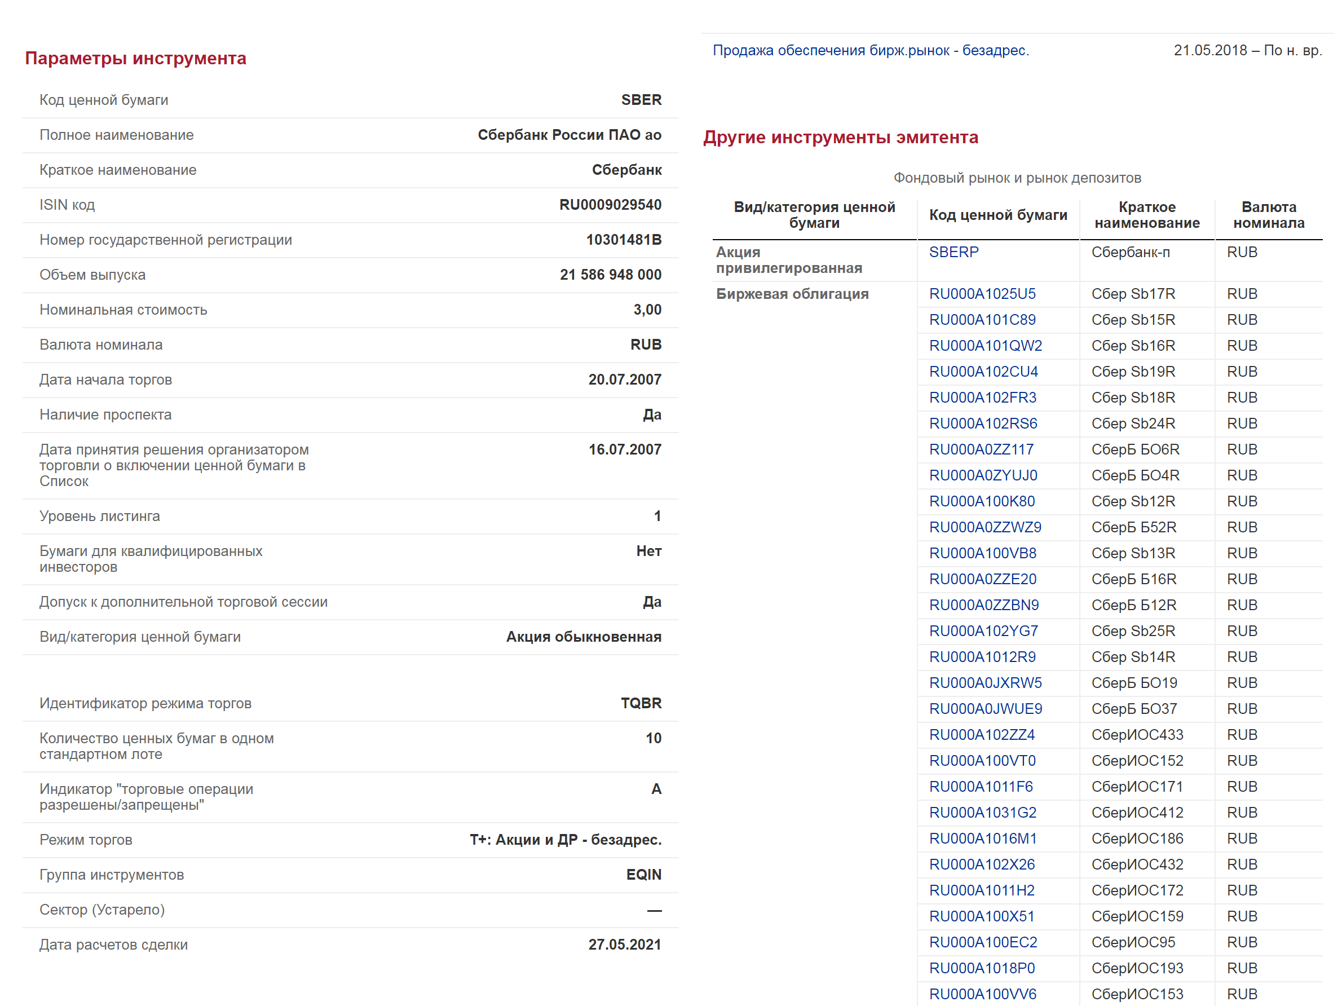1342x1006 pixels.
Task: Open the RU000A100X51 bond link
Action: pos(982,916)
